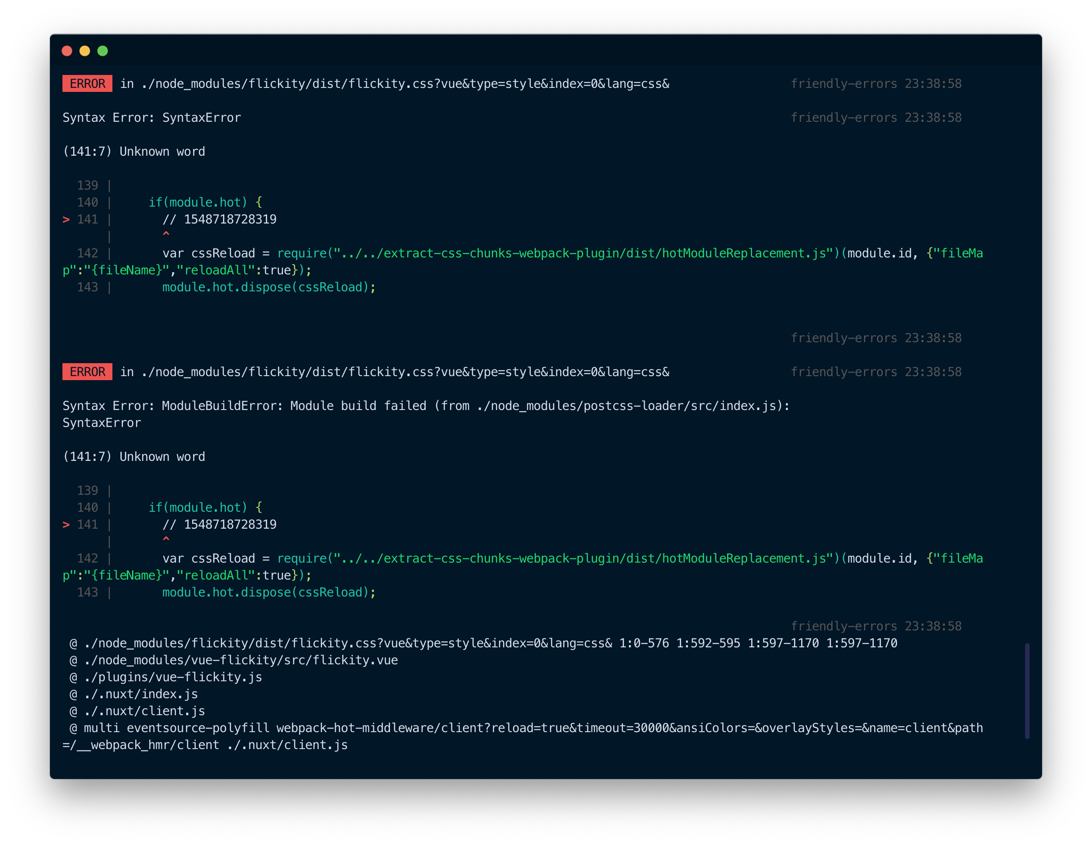Click the first "(141:7) Unknown word" message
This screenshot has width=1092, height=845.
coord(134,152)
